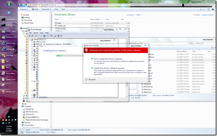Open view options dropdown in key window
217x136 pixels.
pos(204,9)
